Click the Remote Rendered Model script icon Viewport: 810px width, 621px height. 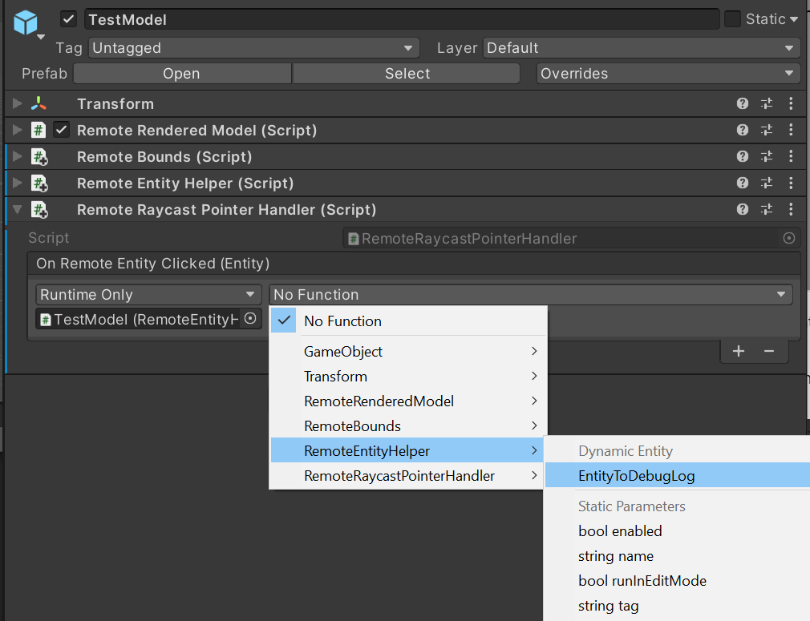38,130
